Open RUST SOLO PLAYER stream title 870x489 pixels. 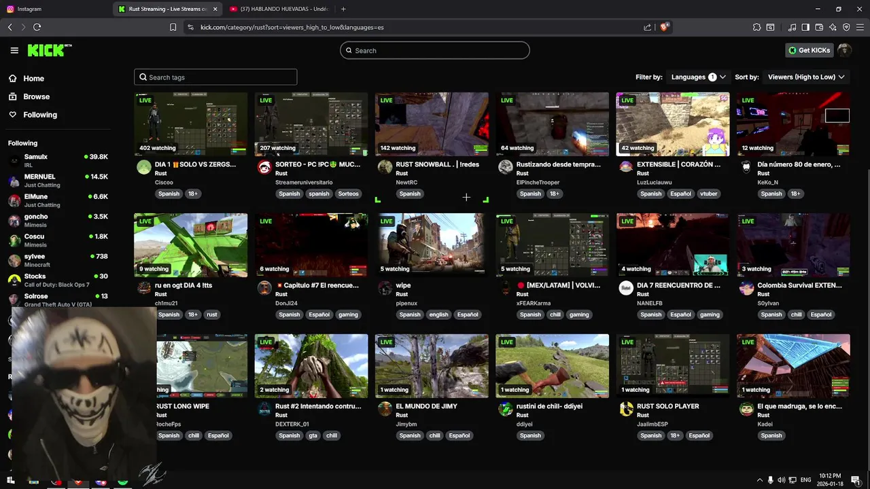coord(667,406)
